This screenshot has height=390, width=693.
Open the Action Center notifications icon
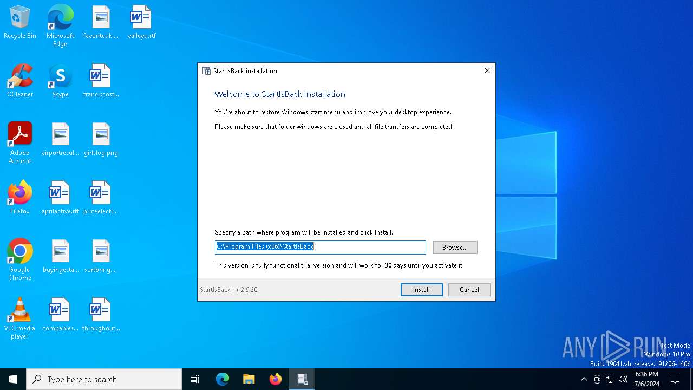(x=675, y=379)
